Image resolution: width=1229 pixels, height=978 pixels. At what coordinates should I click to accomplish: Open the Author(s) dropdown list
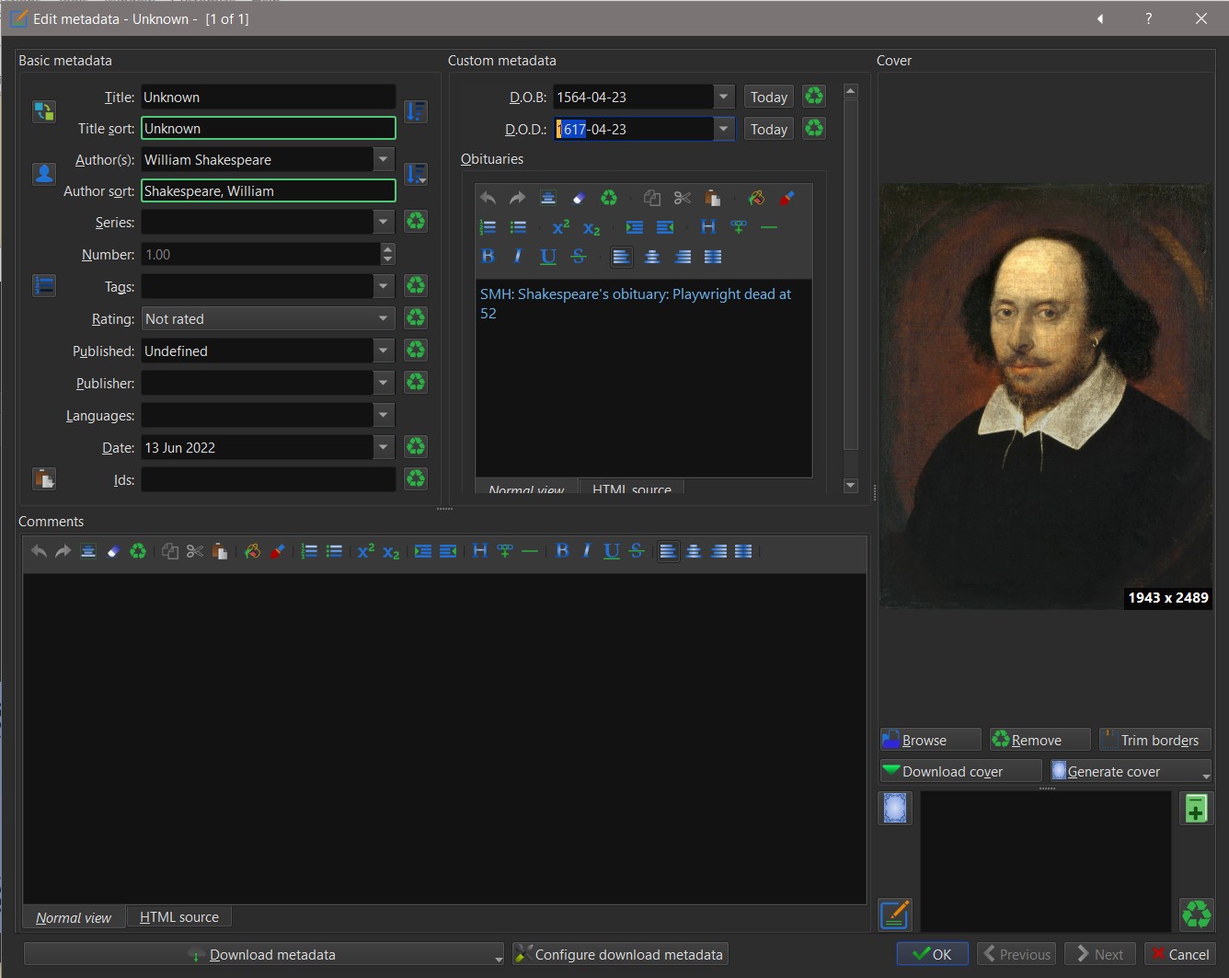coord(384,160)
